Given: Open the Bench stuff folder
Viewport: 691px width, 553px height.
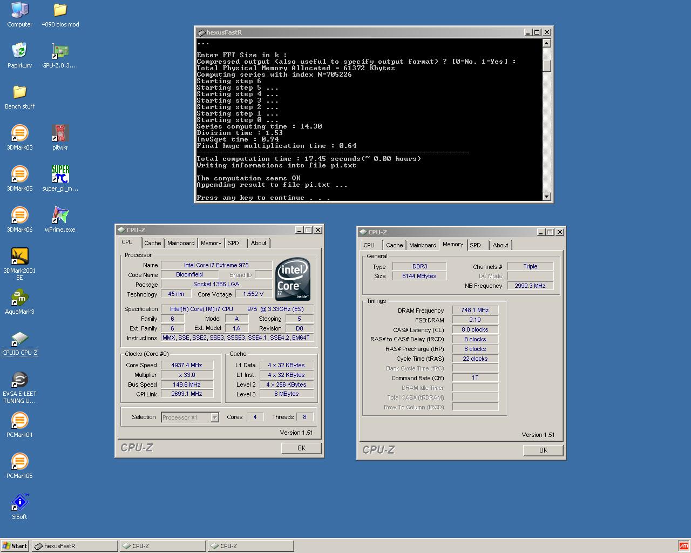Looking at the screenshot, I should (19, 97).
